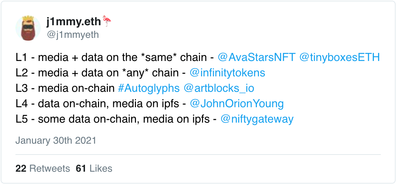This screenshot has width=397, height=185.
Task: Select the @j1mmyeth handle
Action: coord(72,35)
